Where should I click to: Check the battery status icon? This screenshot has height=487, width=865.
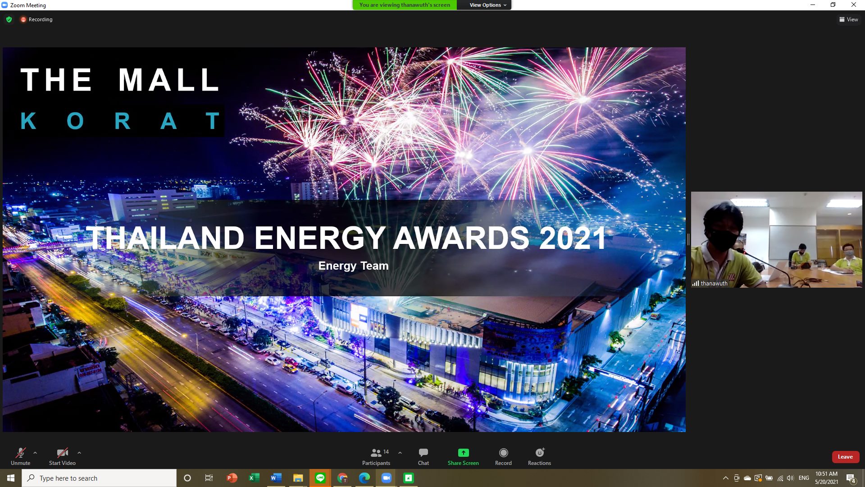(769, 478)
